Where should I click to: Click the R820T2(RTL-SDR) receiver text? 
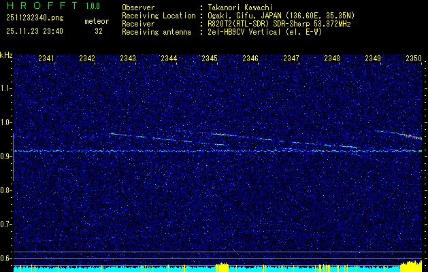pyautogui.click(x=278, y=24)
